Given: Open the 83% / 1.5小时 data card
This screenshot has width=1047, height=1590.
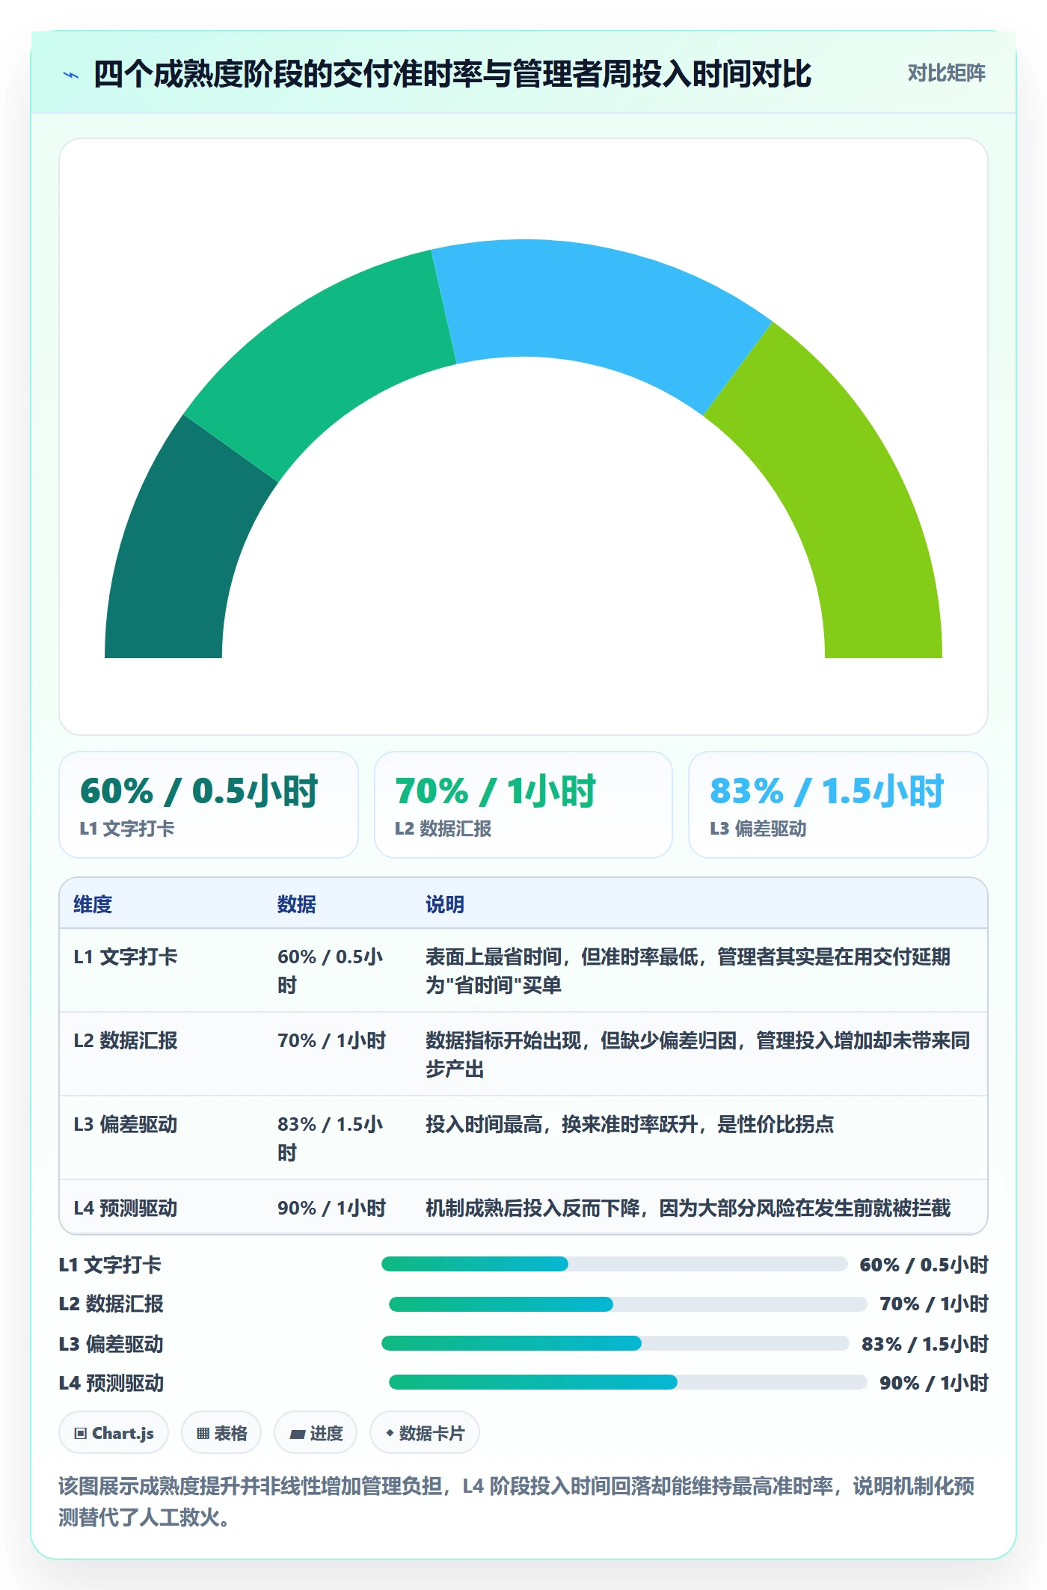Looking at the screenshot, I should [x=838, y=805].
